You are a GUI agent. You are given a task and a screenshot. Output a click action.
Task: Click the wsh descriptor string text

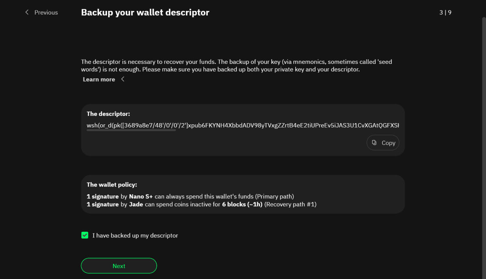pyautogui.click(x=243, y=126)
